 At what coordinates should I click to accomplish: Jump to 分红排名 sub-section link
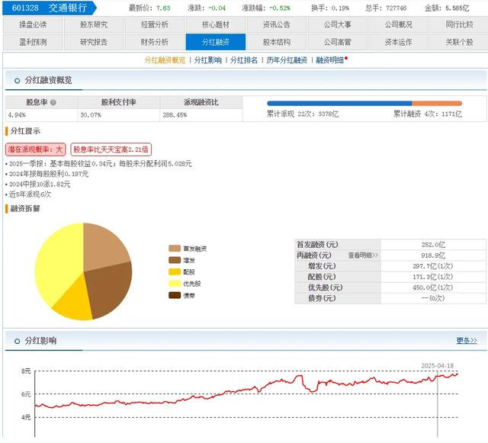[244, 60]
